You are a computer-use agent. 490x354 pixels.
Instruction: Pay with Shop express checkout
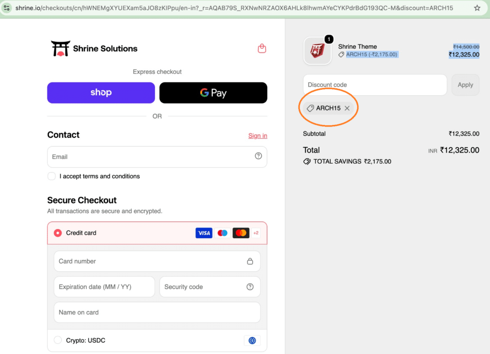pyautogui.click(x=101, y=93)
